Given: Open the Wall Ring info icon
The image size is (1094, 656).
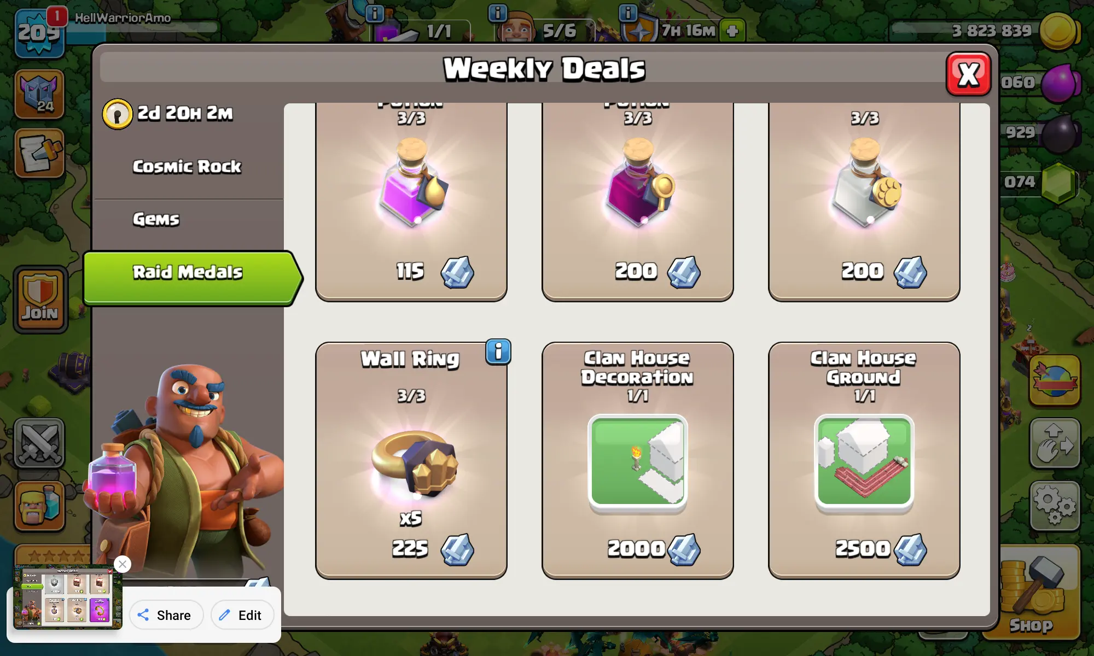Looking at the screenshot, I should pyautogui.click(x=498, y=352).
